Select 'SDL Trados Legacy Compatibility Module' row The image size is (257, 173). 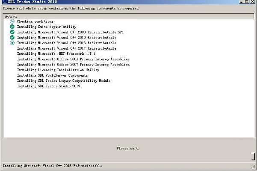(64, 81)
